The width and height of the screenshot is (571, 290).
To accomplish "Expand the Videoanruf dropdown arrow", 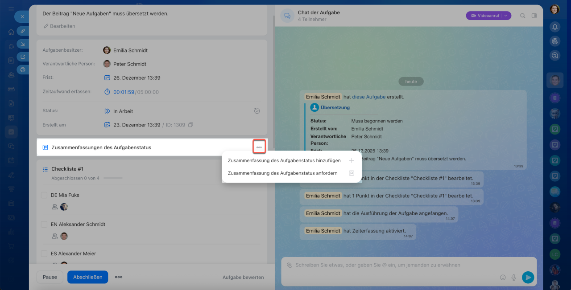I will (x=506, y=16).
